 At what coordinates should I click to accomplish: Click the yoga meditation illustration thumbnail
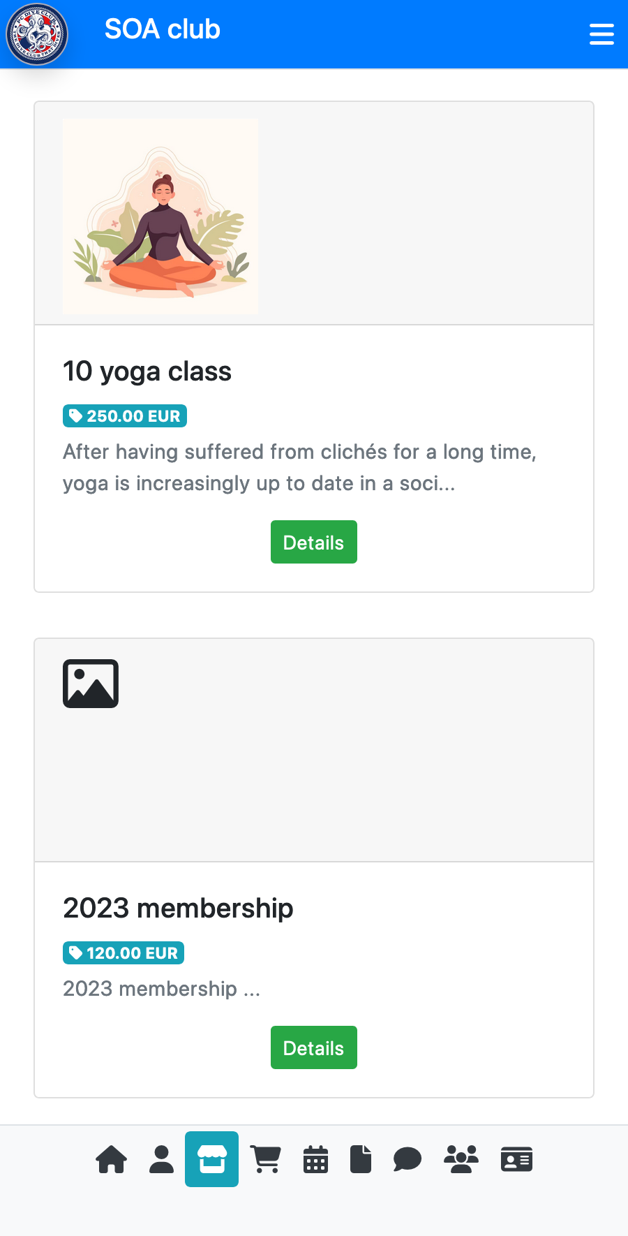click(160, 216)
